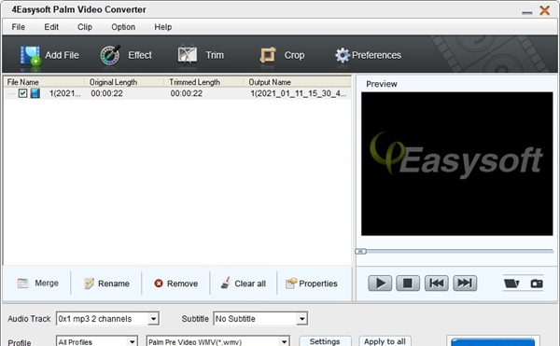560x346 pixels.
Task: Click the Apply to all button
Action: pyautogui.click(x=385, y=341)
